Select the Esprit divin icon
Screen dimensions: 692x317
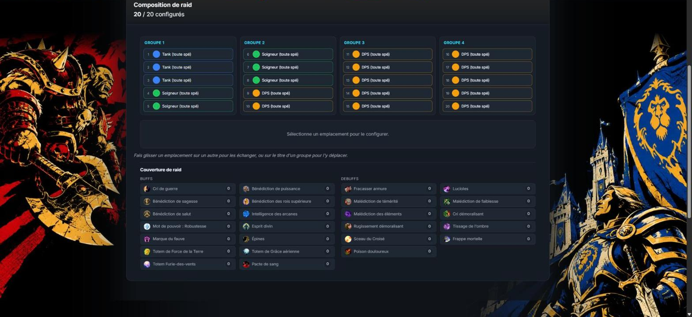pyautogui.click(x=246, y=226)
